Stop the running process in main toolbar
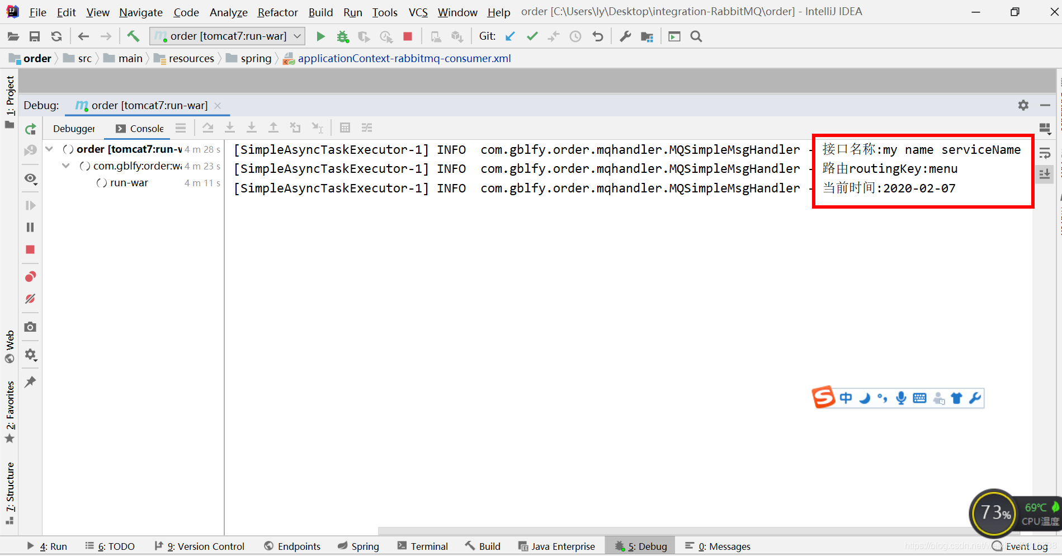 (x=408, y=36)
